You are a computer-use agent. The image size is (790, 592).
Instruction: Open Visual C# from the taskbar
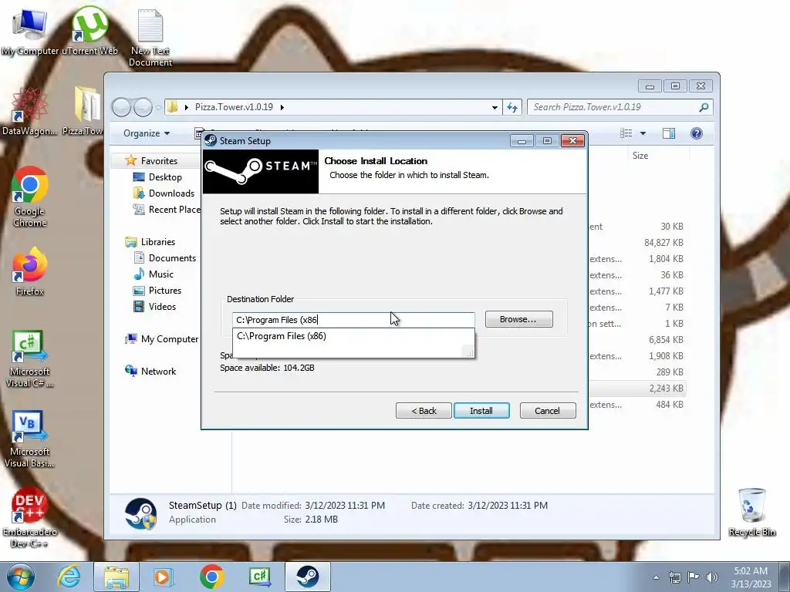pos(259,577)
